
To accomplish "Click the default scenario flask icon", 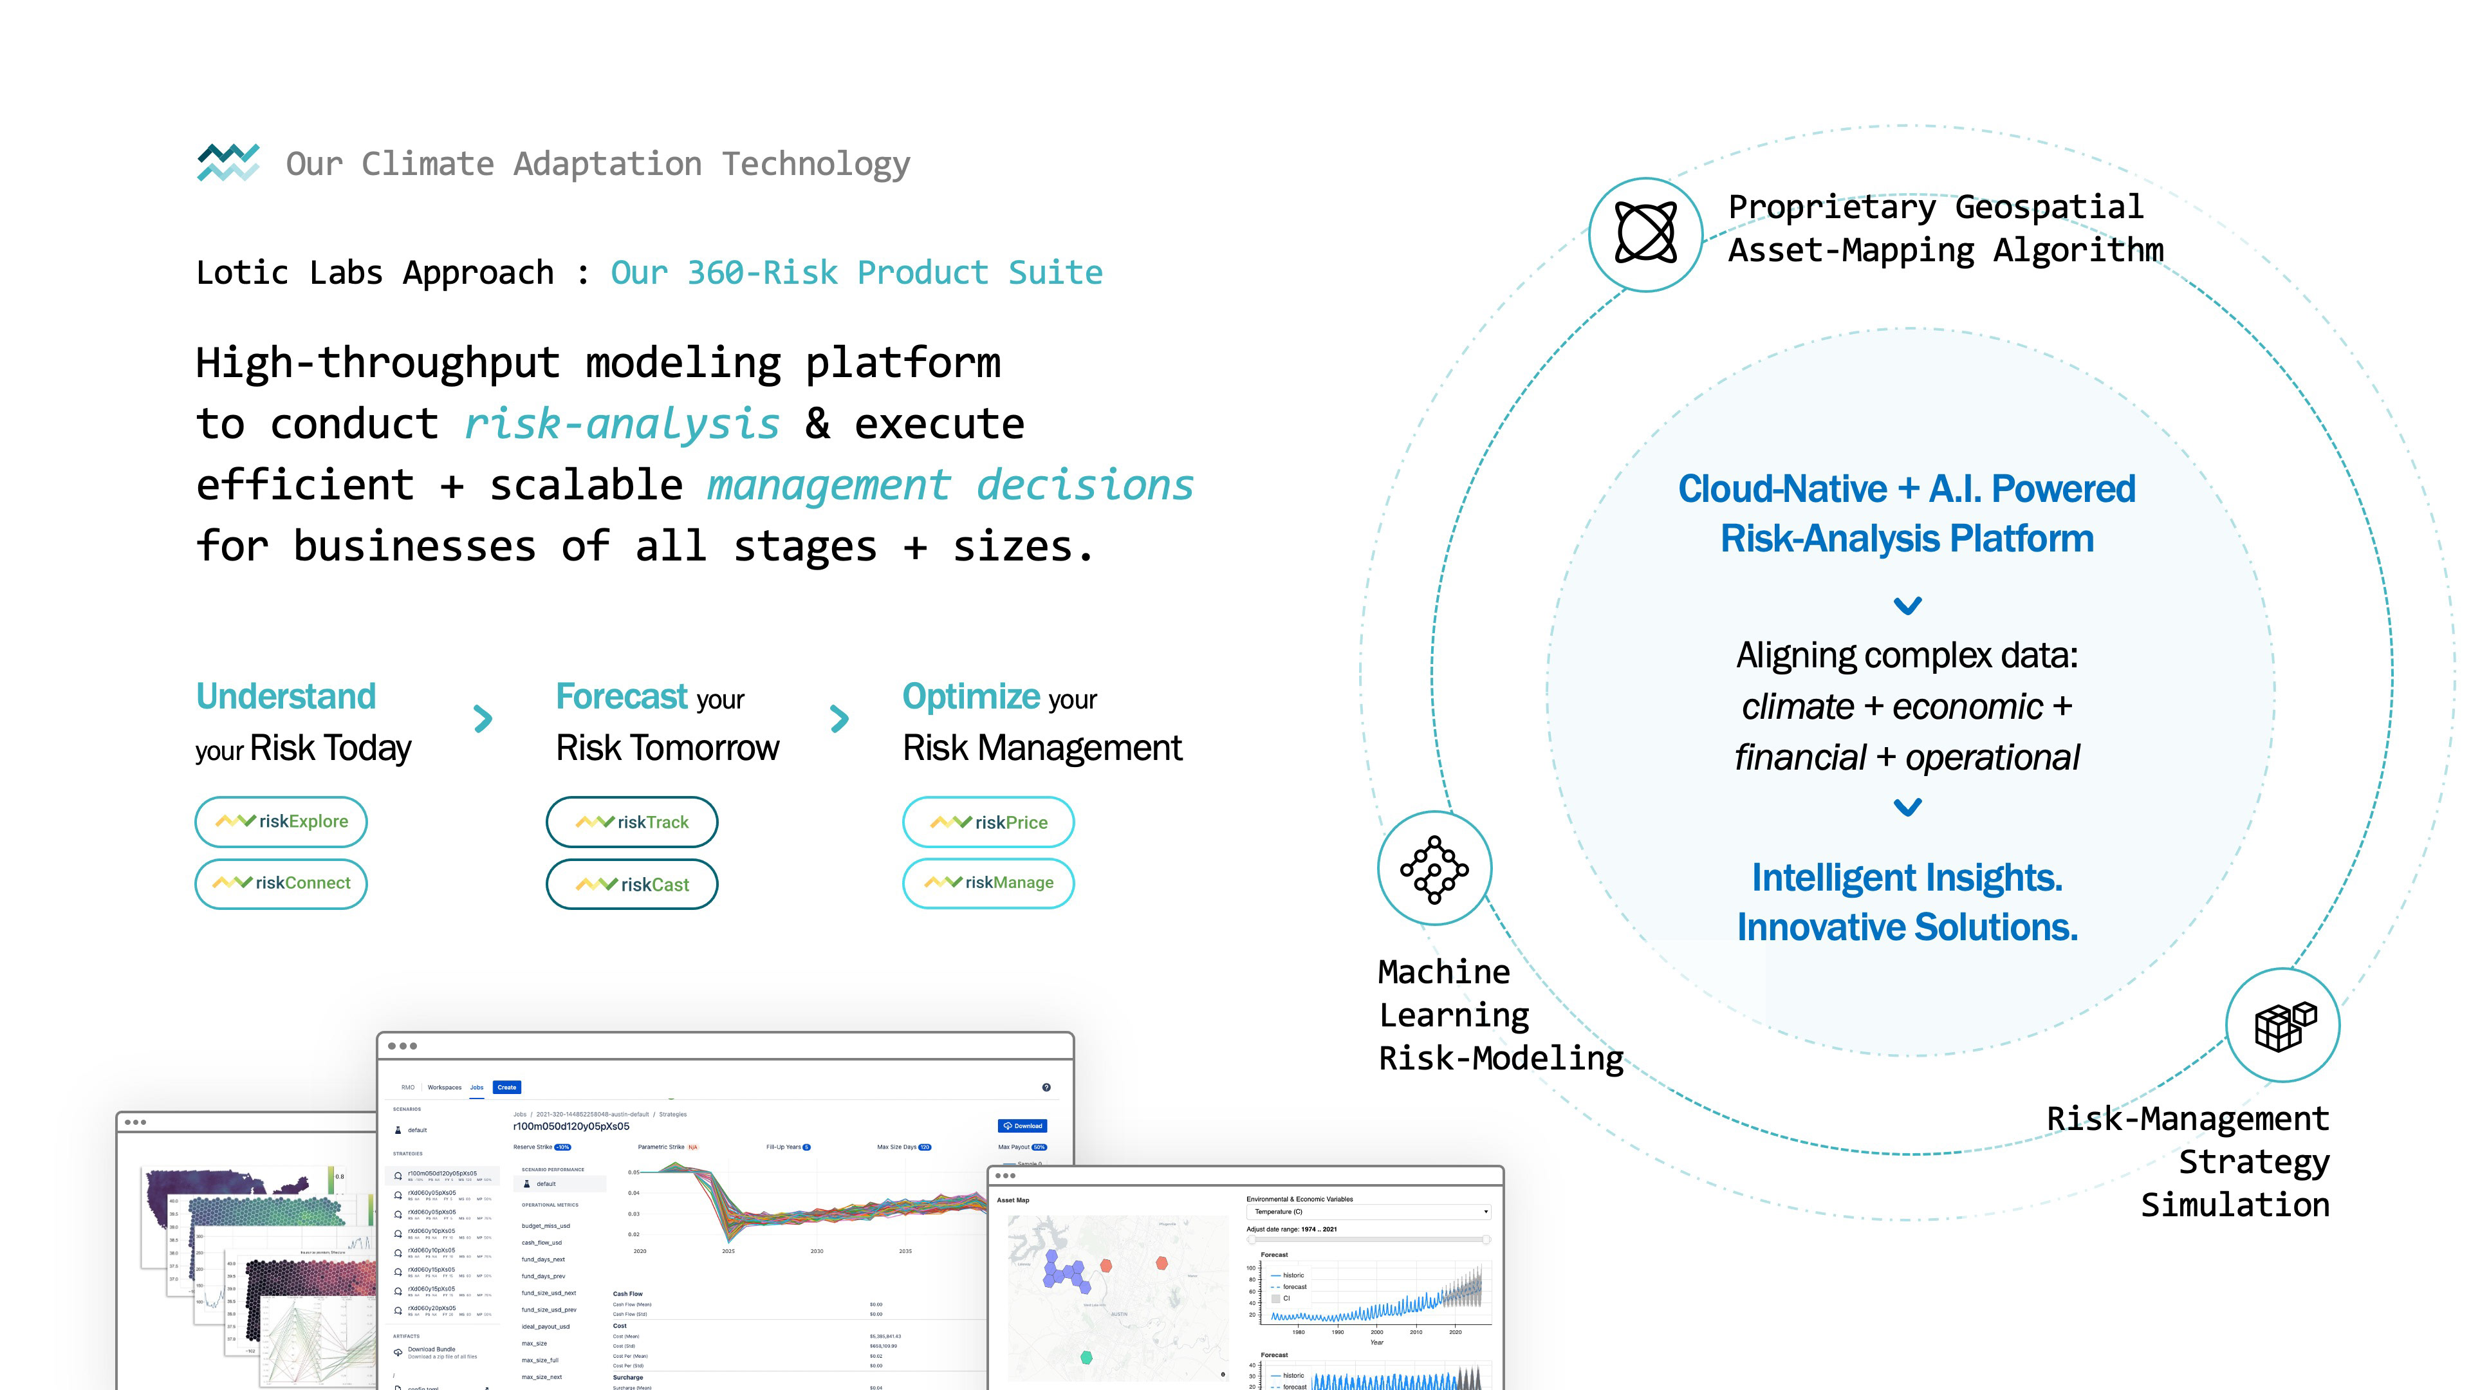I will tap(398, 1130).
